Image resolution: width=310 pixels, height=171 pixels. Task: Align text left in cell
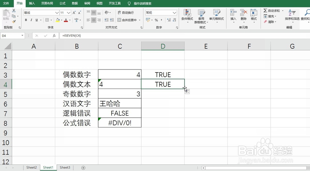pos(88,20)
